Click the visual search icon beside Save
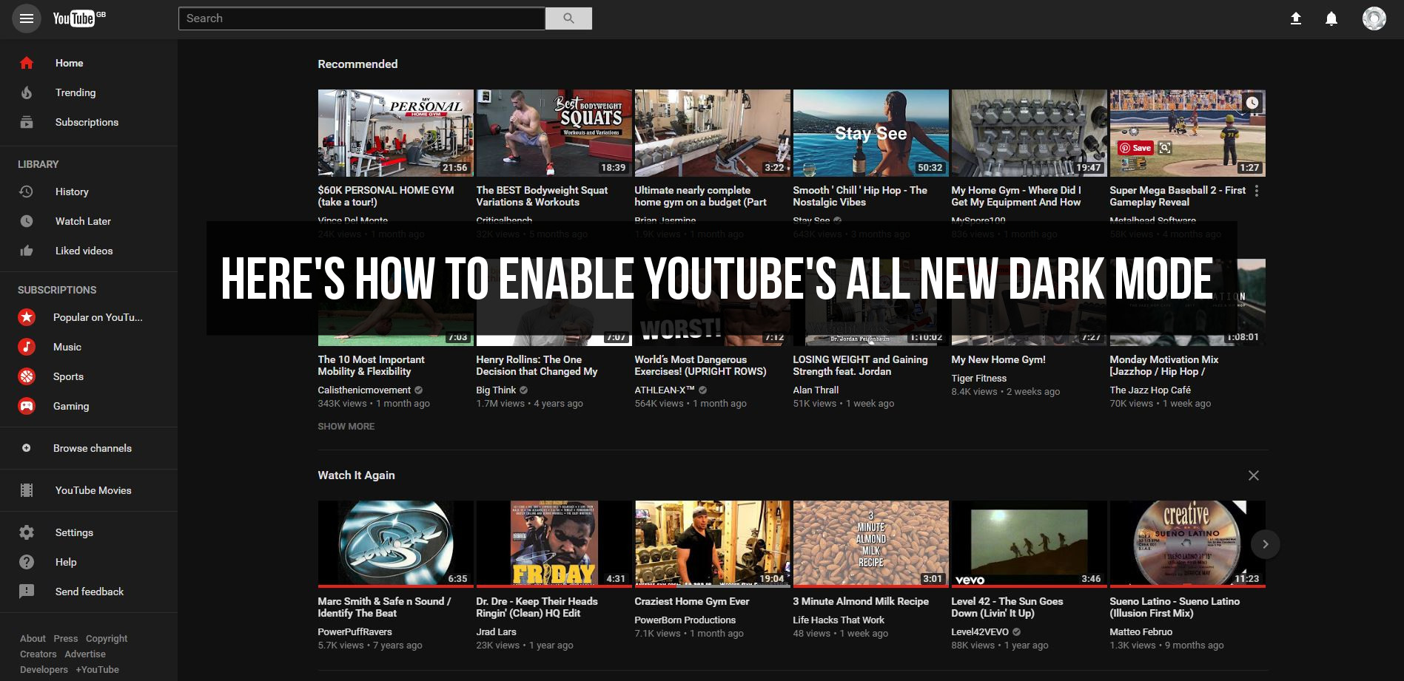This screenshot has height=681, width=1404. click(x=1165, y=148)
